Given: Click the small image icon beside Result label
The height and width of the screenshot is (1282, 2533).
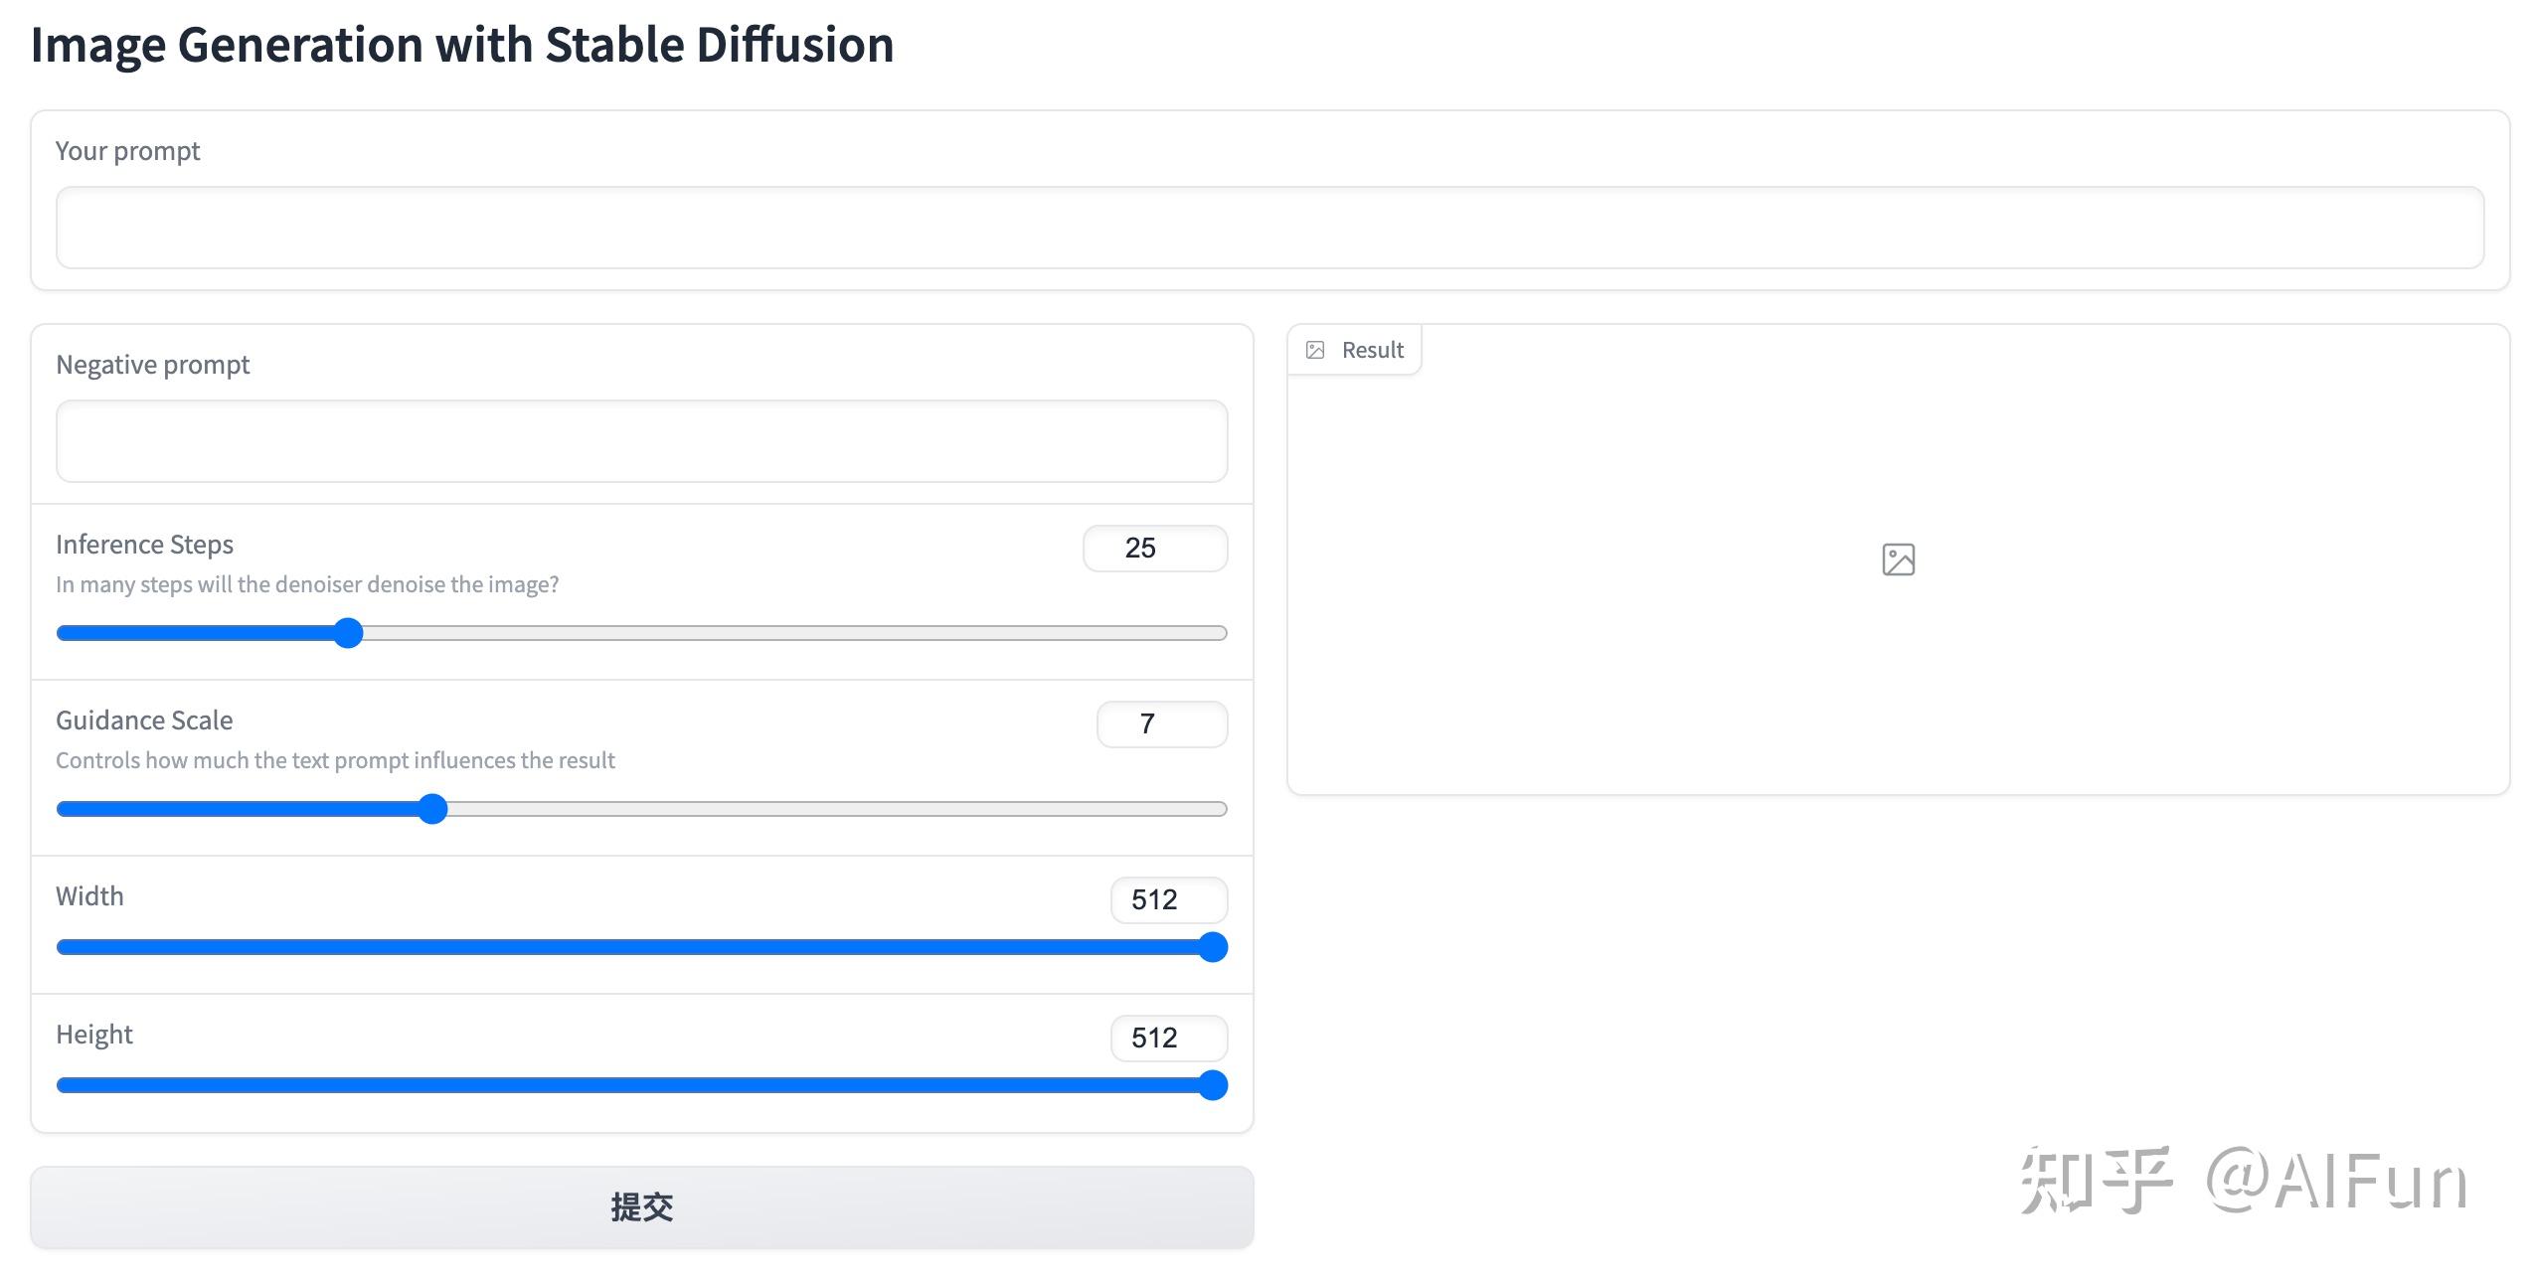Looking at the screenshot, I should (x=1314, y=350).
